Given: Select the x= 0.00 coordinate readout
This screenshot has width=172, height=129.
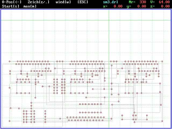Looking at the screenshot, I should 113,6.
